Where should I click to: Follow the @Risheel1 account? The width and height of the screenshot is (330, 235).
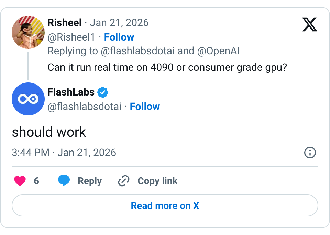tap(119, 37)
